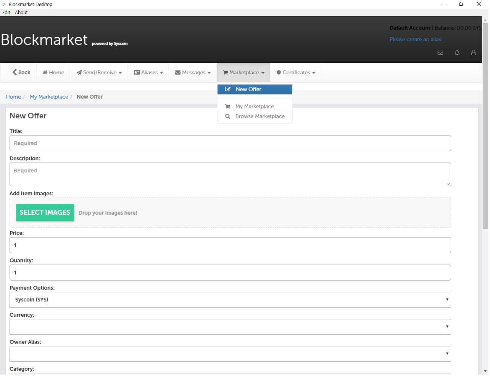Open the Edit menu
Screen dimensions: 490x378
click(6, 12)
